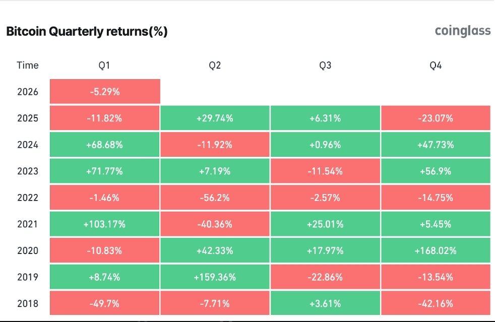Click the -56.2% cell in 2022
The width and height of the screenshot is (495, 322).
click(x=215, y=198)
